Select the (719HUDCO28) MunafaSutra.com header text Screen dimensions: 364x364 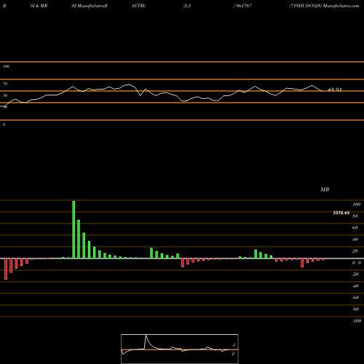pos(324,6)
